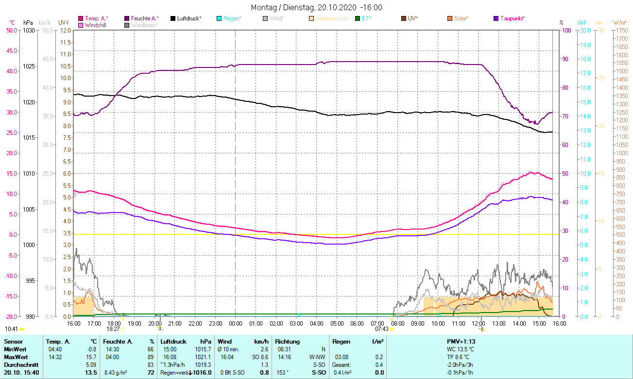This screenshot has width=633, height=379.
Task: Click the down-arrow trend icon before 1016.0
Action: 190,373
